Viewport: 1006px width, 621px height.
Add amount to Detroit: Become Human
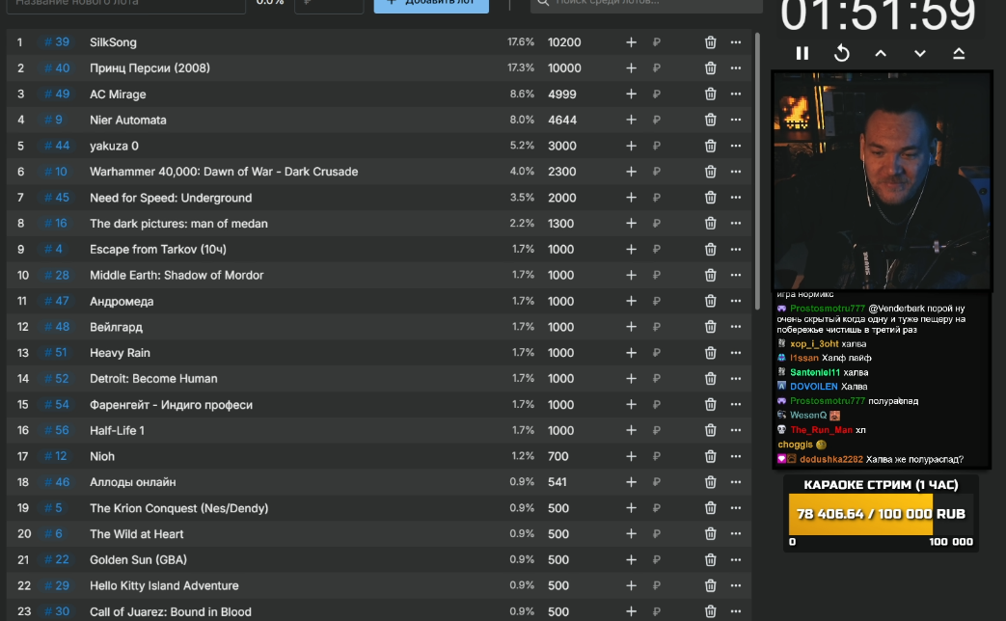click(x=632, y=379)
